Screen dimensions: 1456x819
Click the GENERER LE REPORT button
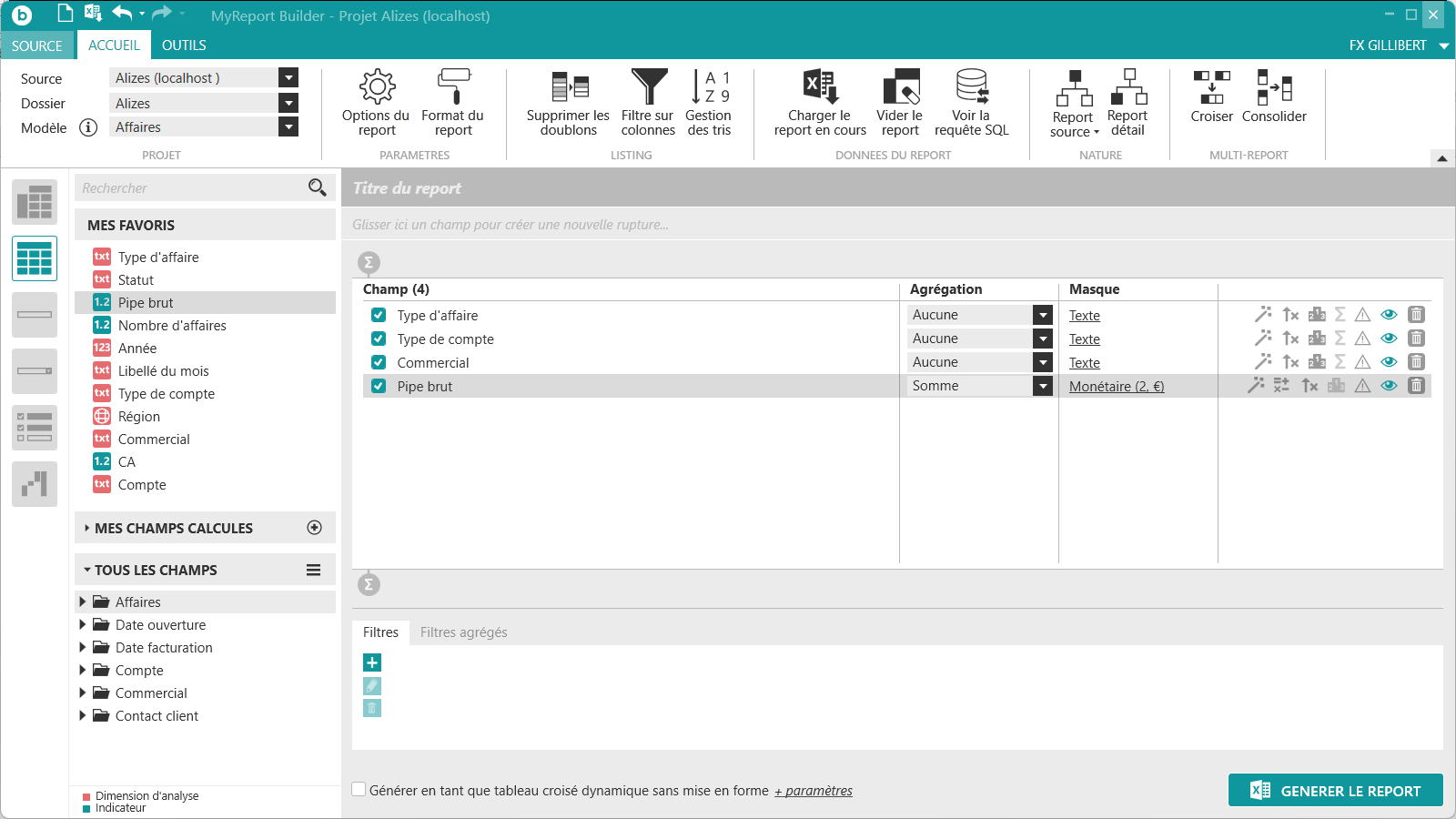1335,791
